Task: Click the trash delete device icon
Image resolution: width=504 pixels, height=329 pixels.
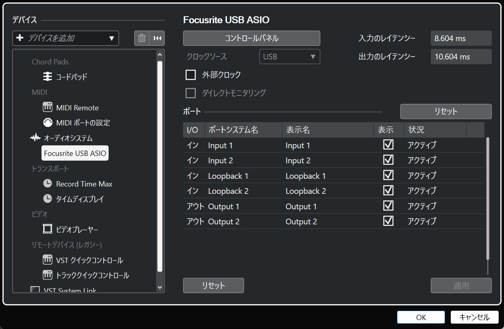Action: pyautogui.click(x=142, y=38)
